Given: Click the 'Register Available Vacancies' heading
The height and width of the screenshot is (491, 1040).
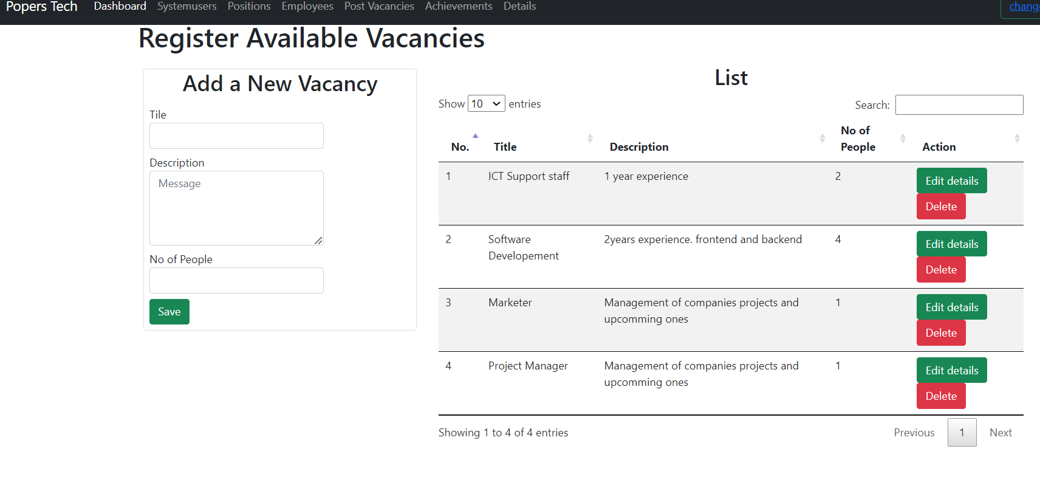Looking at the screenshot, I should point(312,38).
